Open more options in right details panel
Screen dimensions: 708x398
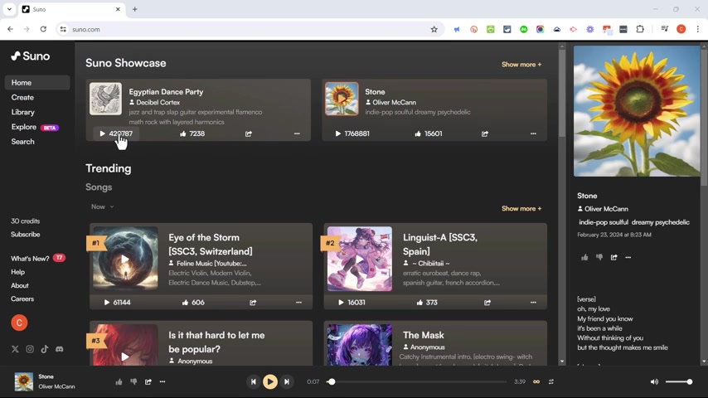628,258
